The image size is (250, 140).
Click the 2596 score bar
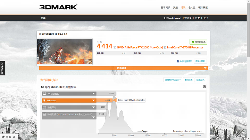[x=101, y=114]
